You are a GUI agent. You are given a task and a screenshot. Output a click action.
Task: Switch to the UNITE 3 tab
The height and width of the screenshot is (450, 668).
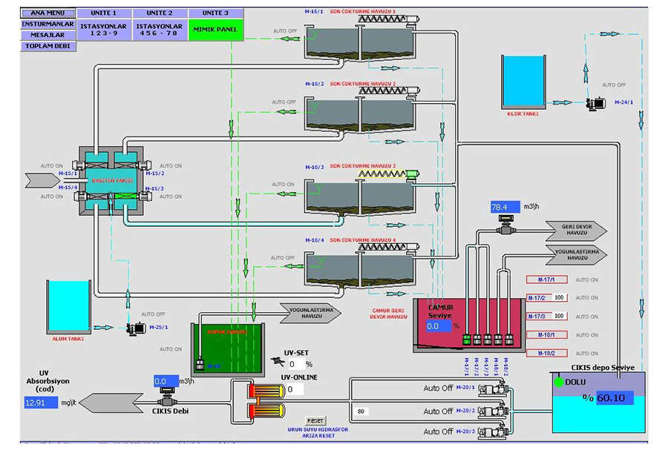pos(215,13)
